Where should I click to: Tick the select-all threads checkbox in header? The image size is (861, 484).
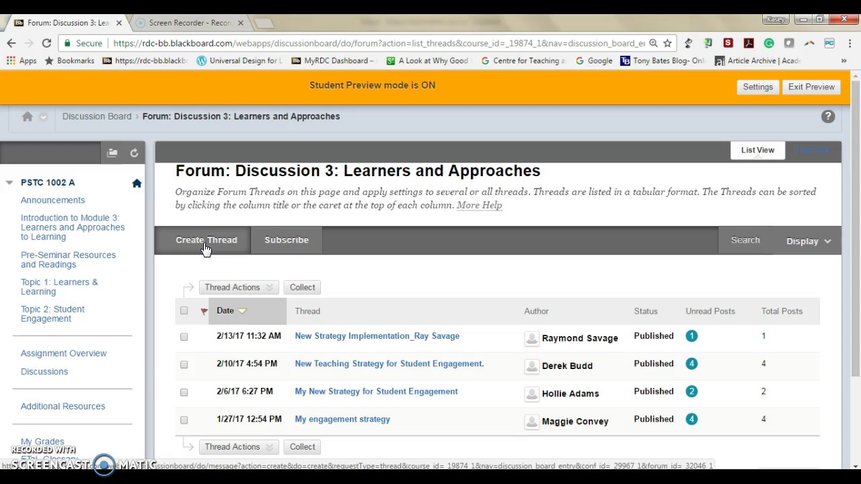tap(184, 311)
